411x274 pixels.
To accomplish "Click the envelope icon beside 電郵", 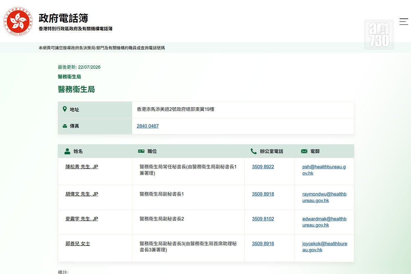I will 304,151.
